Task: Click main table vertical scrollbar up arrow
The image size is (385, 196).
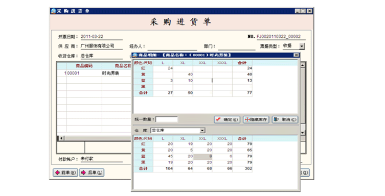Action: (303, 65)
